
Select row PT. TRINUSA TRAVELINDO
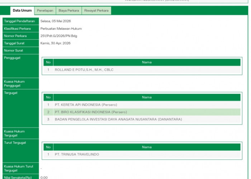point(142,154)
